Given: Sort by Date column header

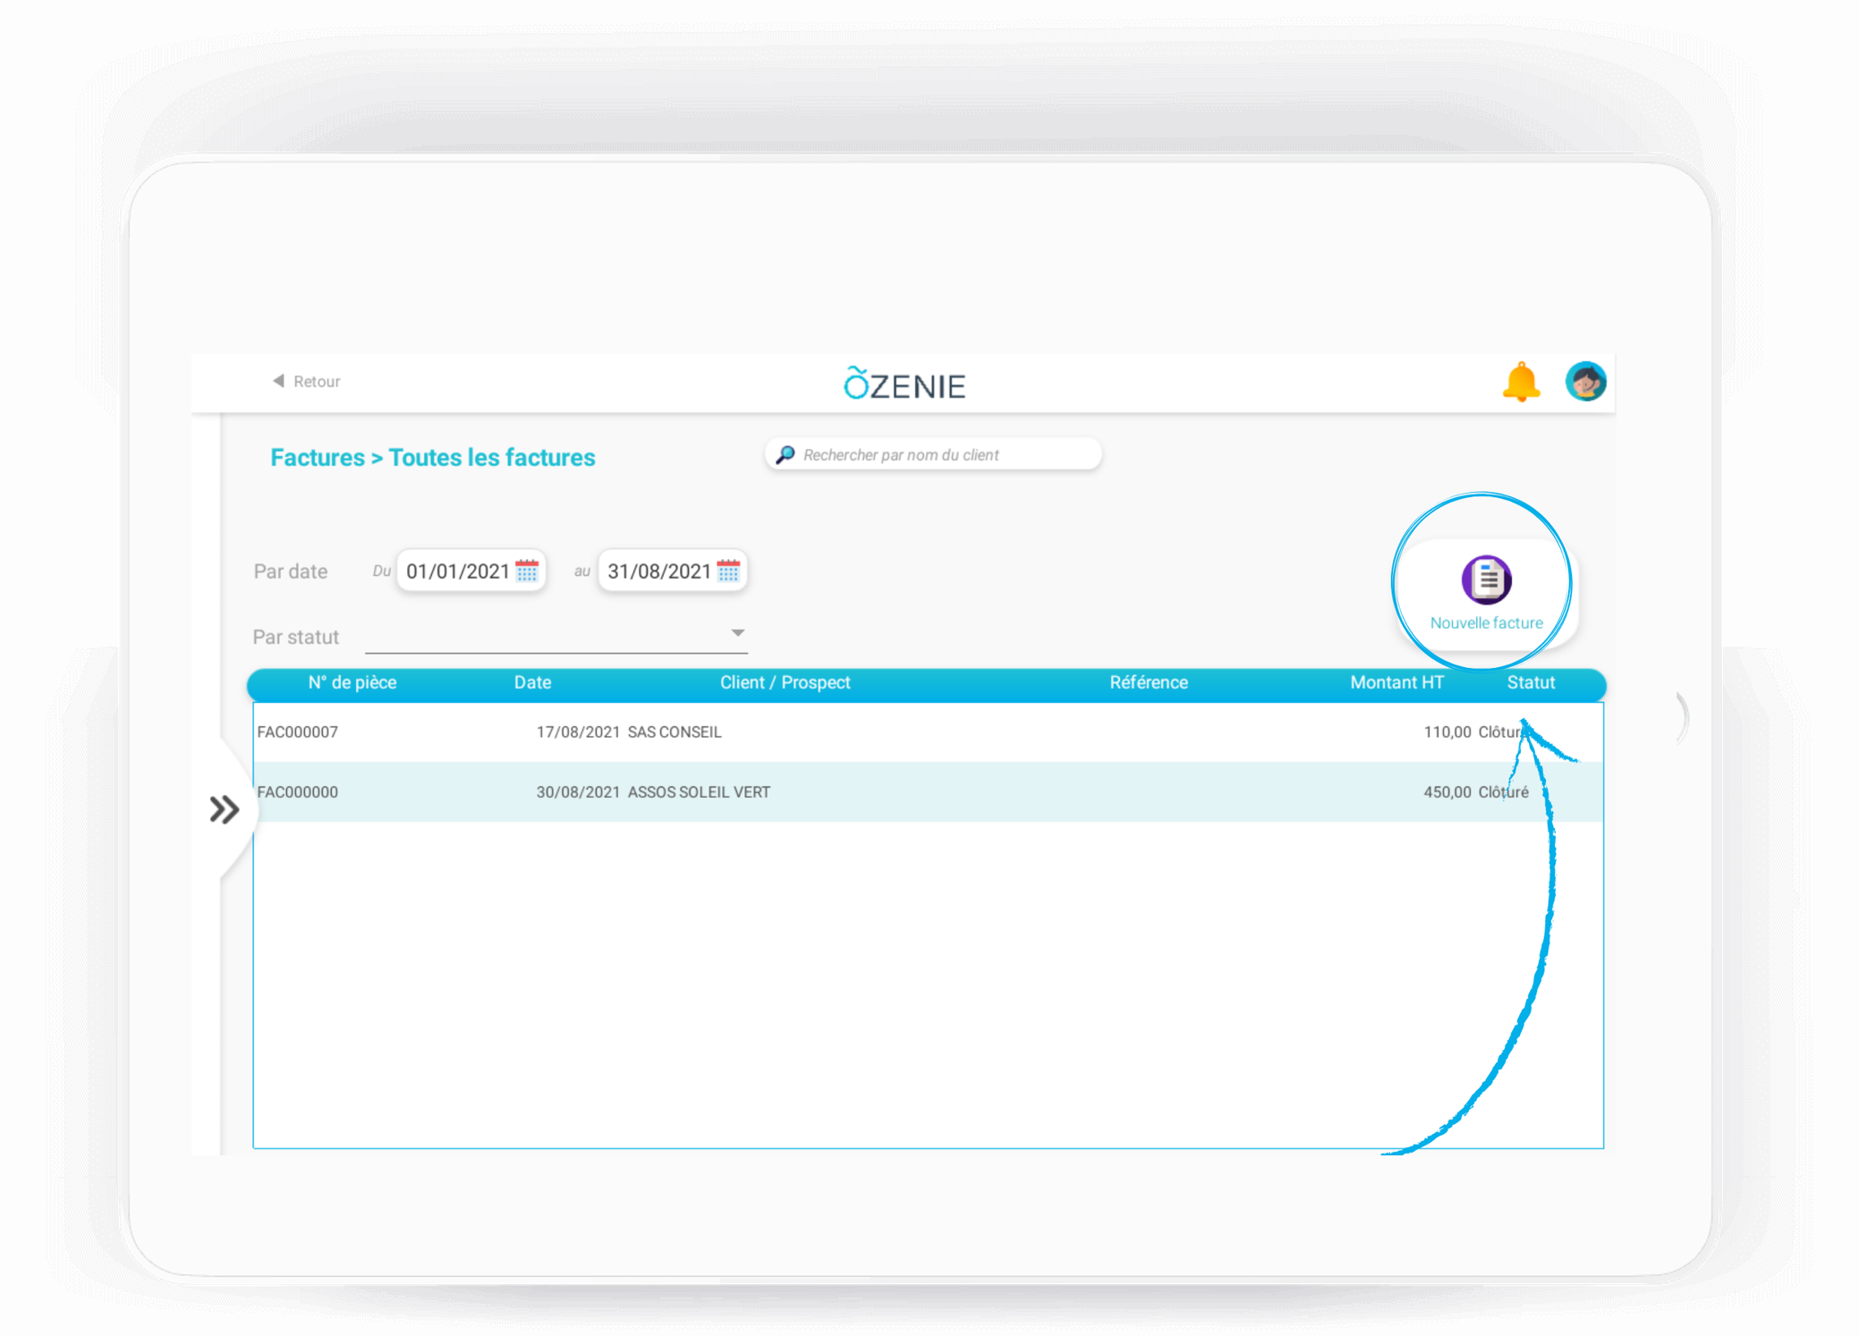Looking at the screenshot, I should [x=532, y=682].
